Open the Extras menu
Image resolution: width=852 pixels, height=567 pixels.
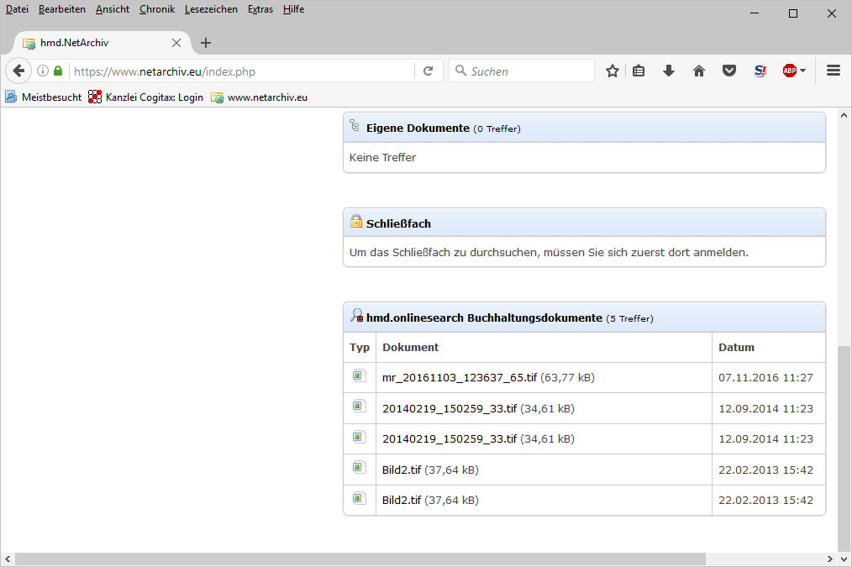click(x=260, y=9)
